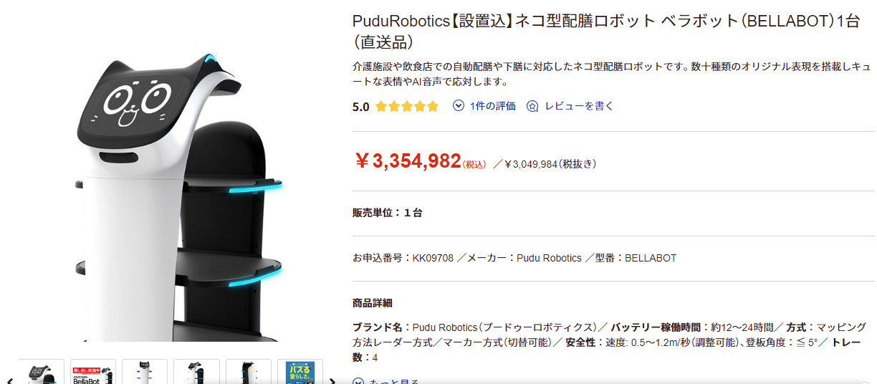
Task: Select the BellaBot thumbnail with red banner
Action: (93, 372)
